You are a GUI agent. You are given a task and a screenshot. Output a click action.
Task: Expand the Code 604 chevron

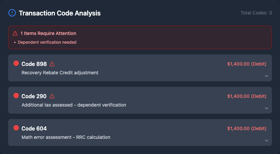266,141
